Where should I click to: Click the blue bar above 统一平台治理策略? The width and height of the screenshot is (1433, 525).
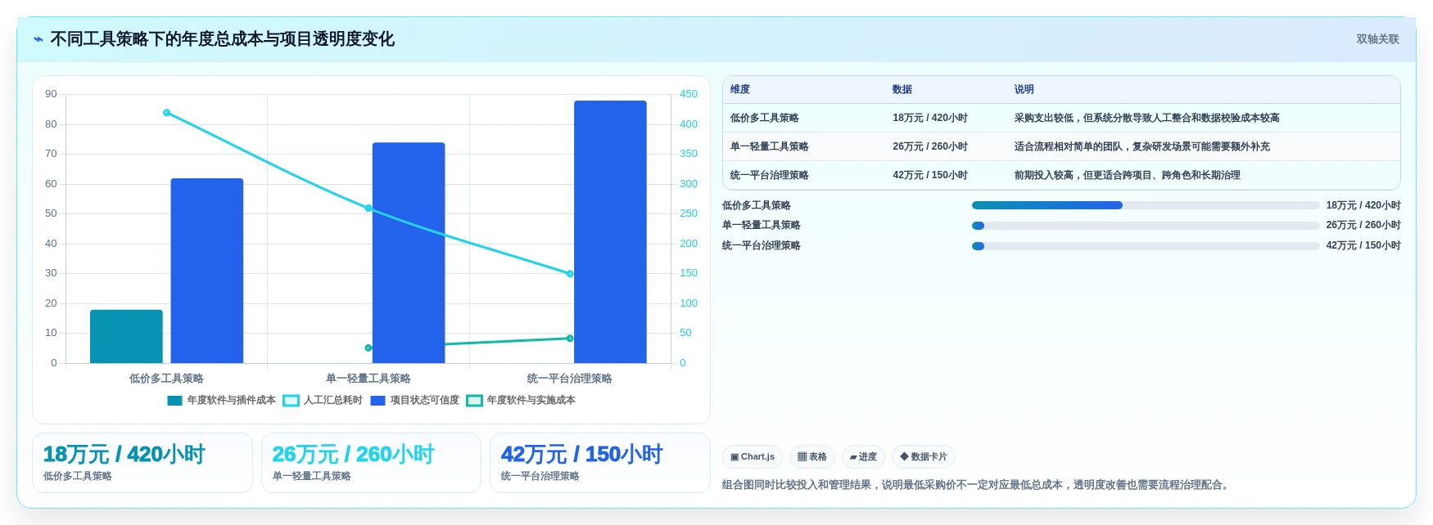pyautogui.click(x=610, y=232)
